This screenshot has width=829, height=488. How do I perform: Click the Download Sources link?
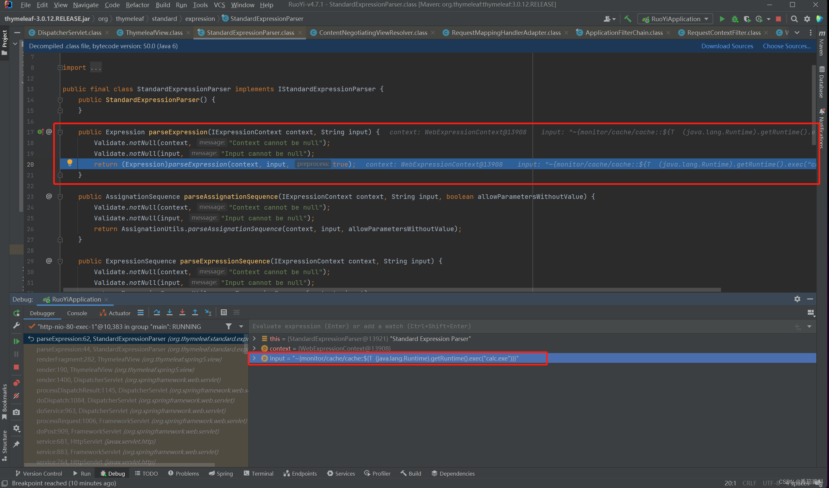(727, 46)
